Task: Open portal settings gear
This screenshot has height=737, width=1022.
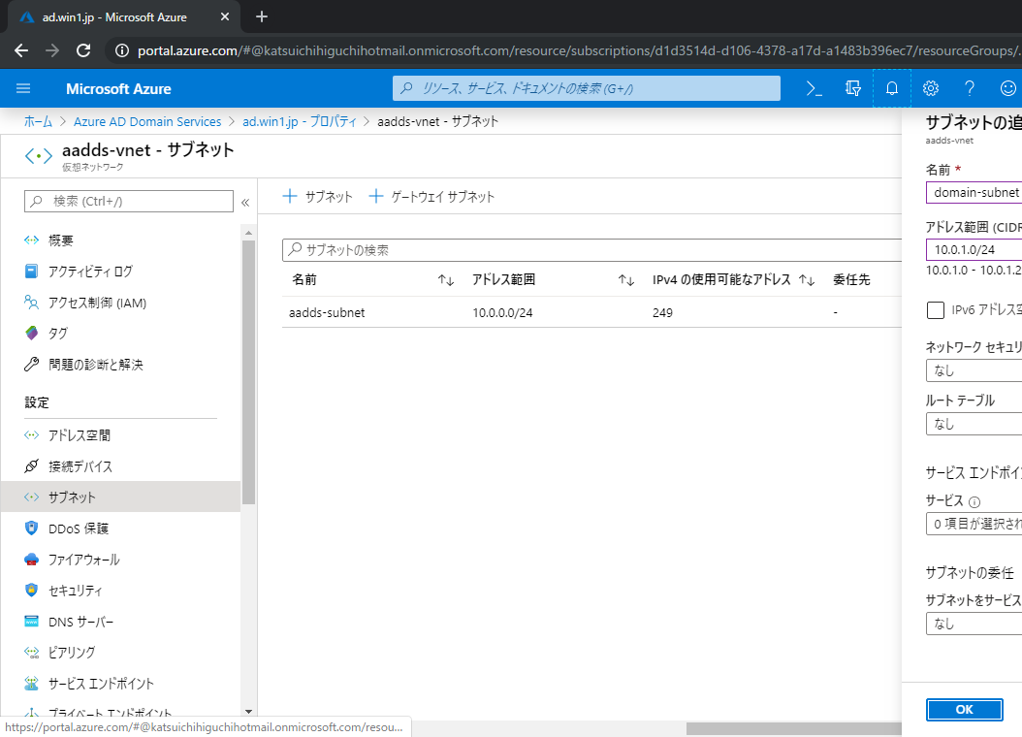Action: [x=931, y=88]
